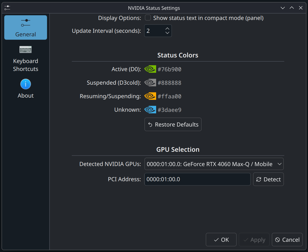Select the #ffaa00 color code text
Screen dimensions: 308x252
point(169,96)
